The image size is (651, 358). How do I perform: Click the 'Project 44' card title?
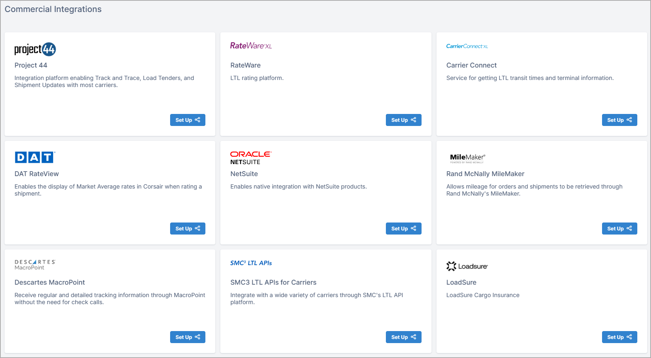click(x=31, y=65)
